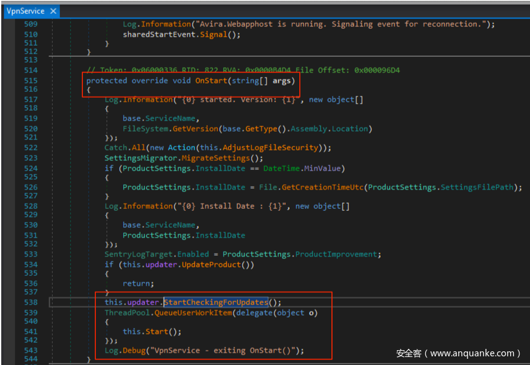Go to StartCheckingForUpdates method definition
This screenshot has width=530, height=365.
click(215, 302)
